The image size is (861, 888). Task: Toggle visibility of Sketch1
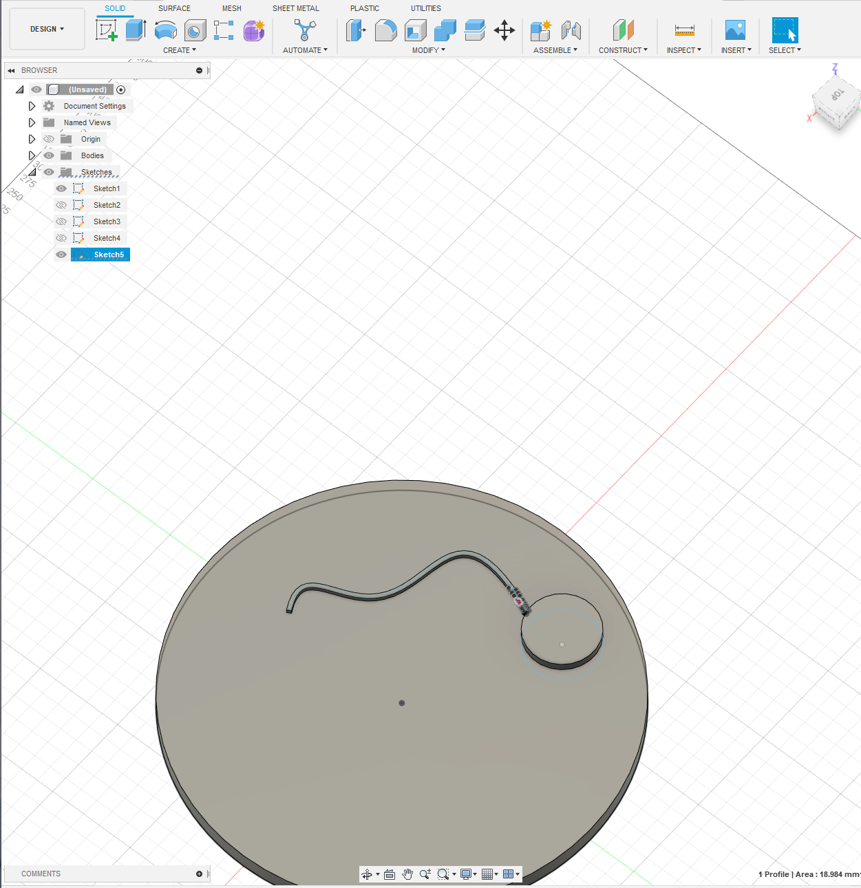pos(61,188)
